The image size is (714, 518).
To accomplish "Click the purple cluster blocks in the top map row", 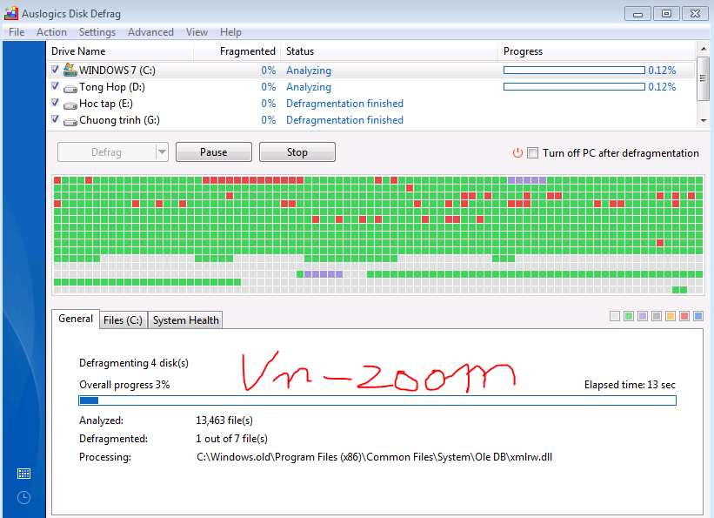I will pyautogui.click(x=527, y=180).
